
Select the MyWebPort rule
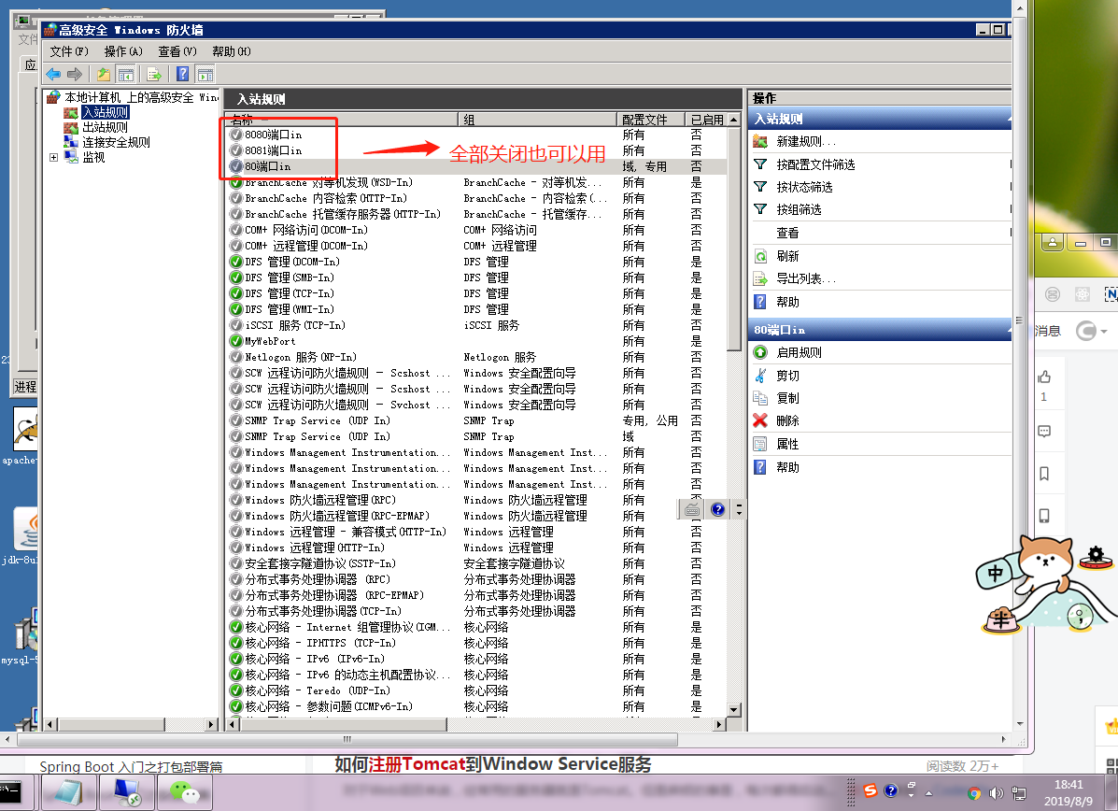tap(270, 341)
